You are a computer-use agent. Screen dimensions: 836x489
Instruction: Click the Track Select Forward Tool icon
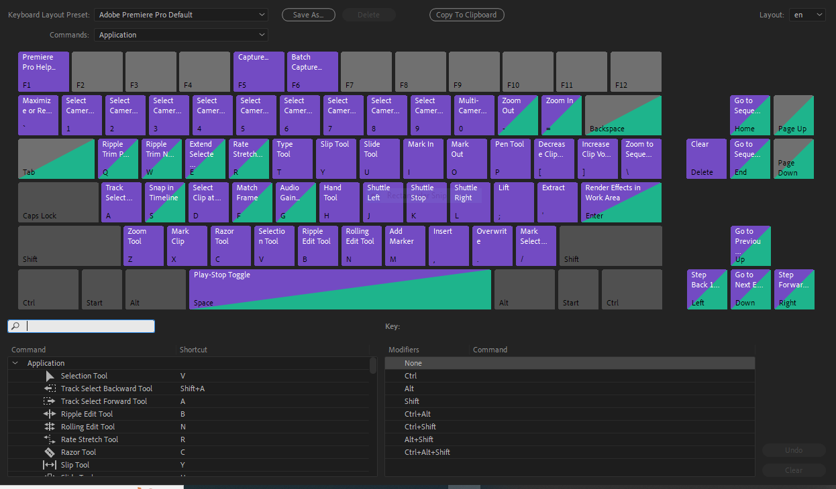pyautogui.click(x=50, y=401)
